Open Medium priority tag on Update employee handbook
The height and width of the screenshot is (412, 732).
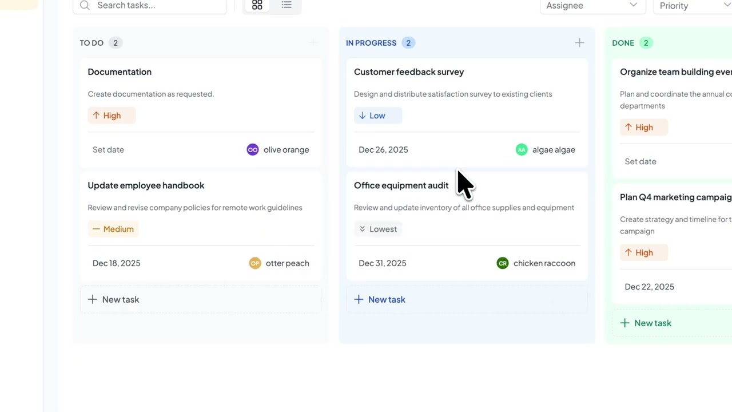coord(114,229)
